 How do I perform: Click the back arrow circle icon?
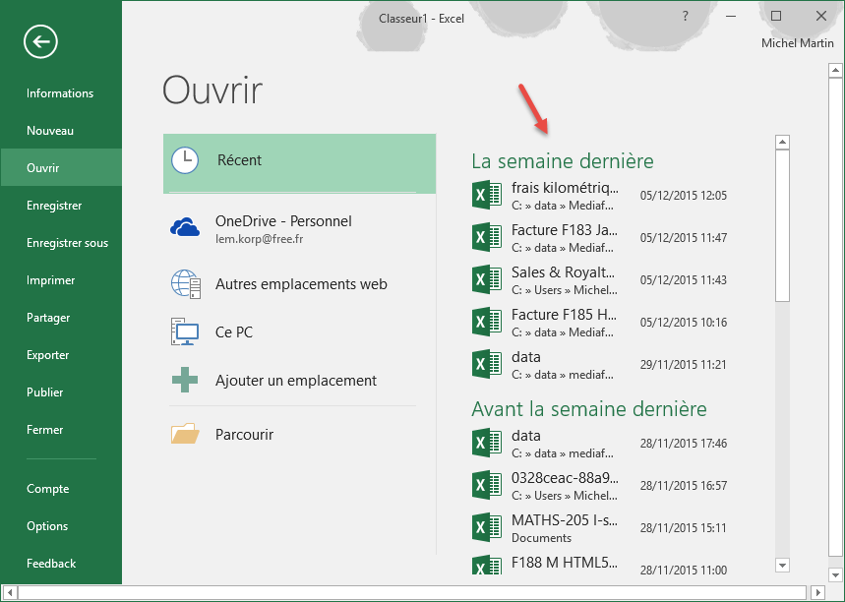(40, 41)
